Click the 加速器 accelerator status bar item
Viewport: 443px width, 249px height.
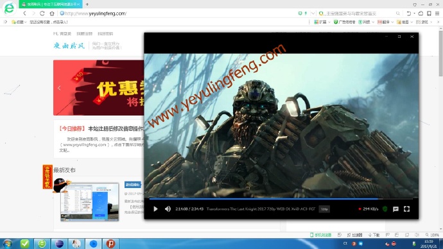tap(354, 235)
